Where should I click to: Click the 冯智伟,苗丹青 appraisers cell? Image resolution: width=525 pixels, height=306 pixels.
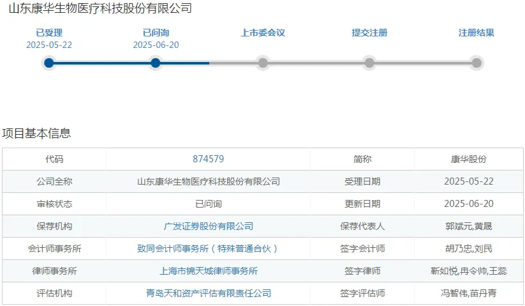pos(469,293)
